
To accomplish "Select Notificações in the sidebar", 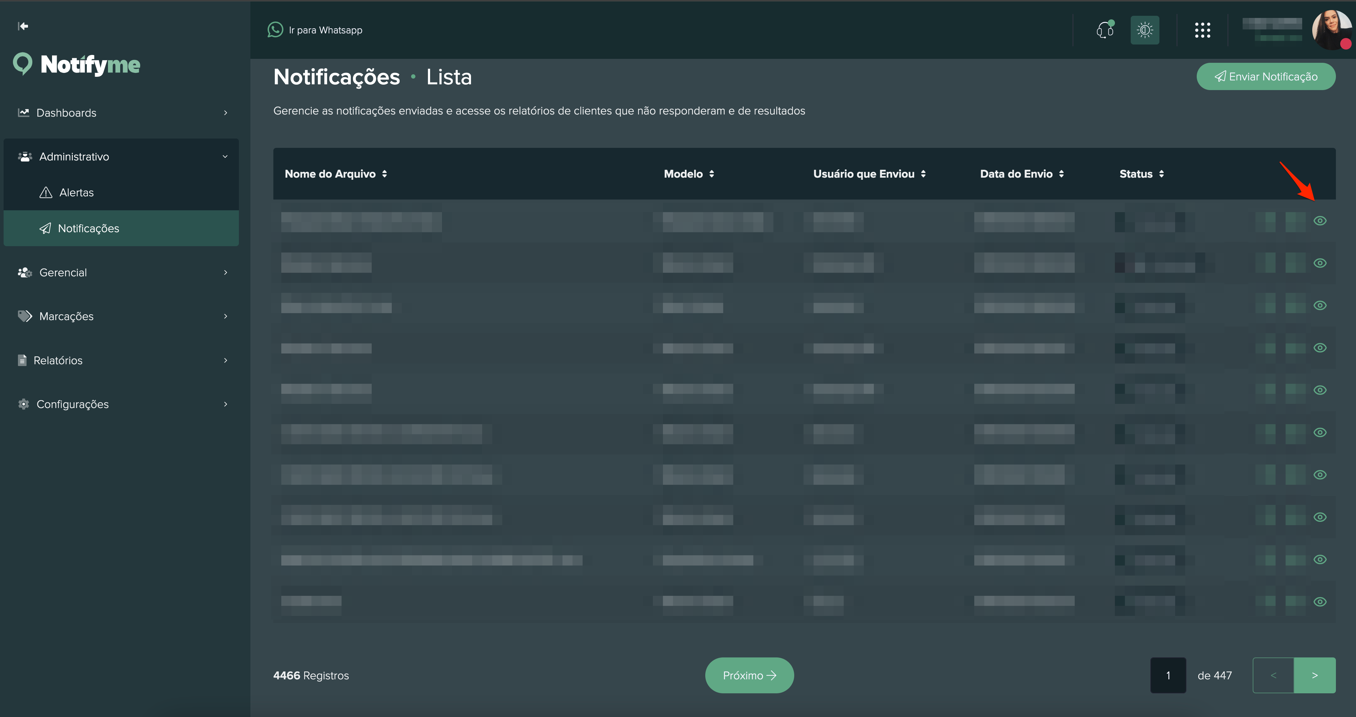I will pyautogui.click(x=89, y=228).
